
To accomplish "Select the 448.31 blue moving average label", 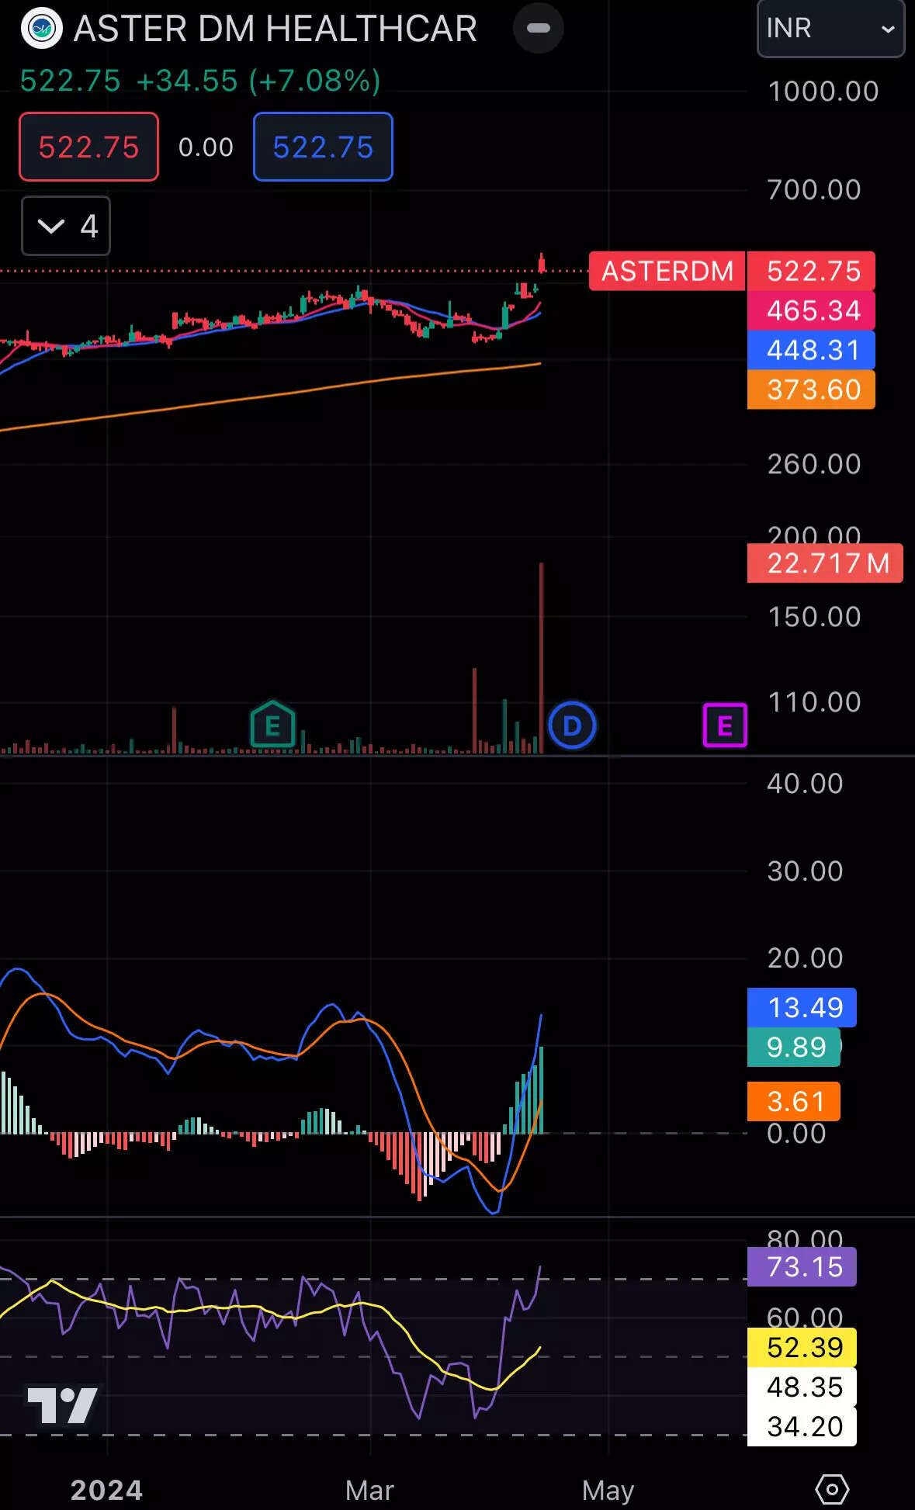I will click(811, 350).
